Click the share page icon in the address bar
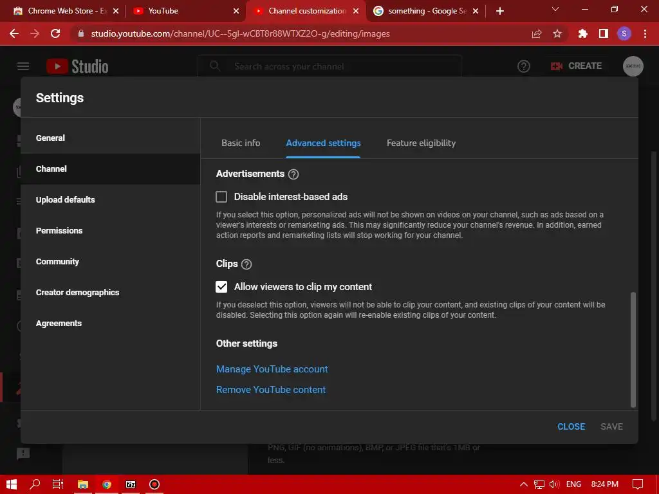659x494 pixels. coord(537,33)
